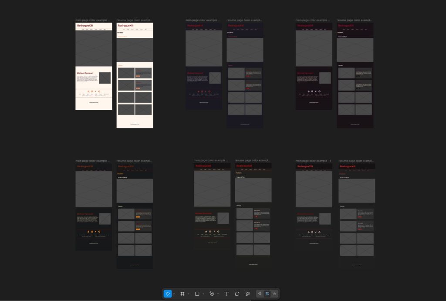Open the Actions launcher icon

pos(247,294)
